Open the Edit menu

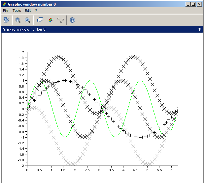(x=28, y=11)
